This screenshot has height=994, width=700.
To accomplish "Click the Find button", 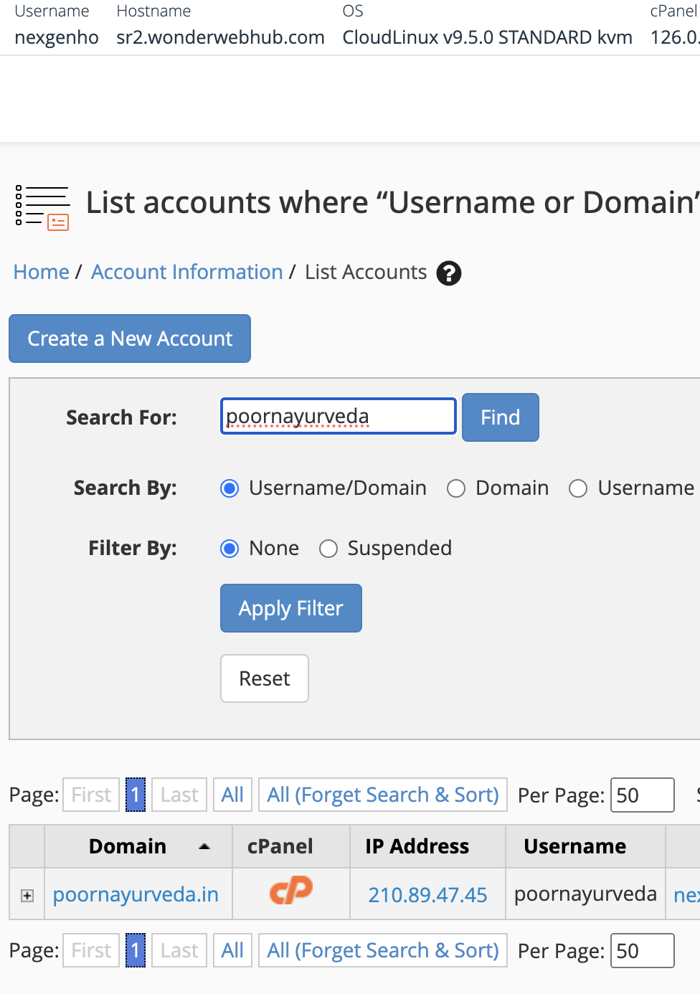I will [x=500, y=417].
